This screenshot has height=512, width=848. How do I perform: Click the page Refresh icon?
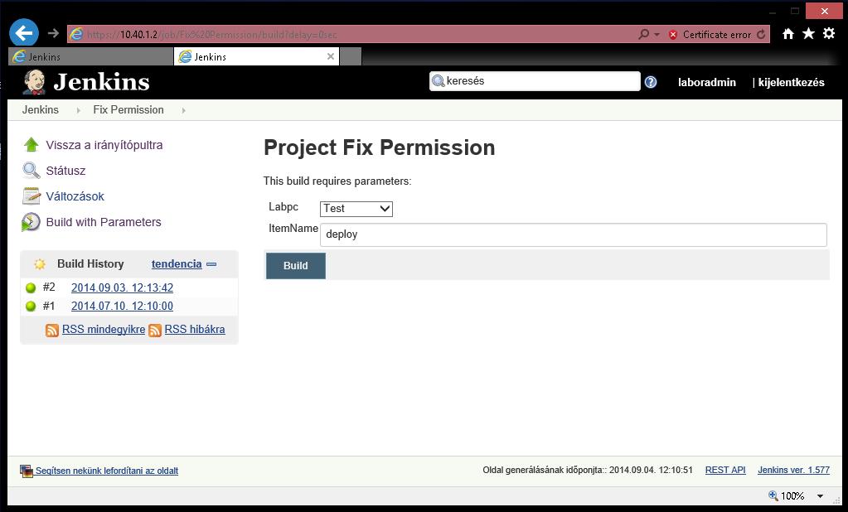point(761,35)
